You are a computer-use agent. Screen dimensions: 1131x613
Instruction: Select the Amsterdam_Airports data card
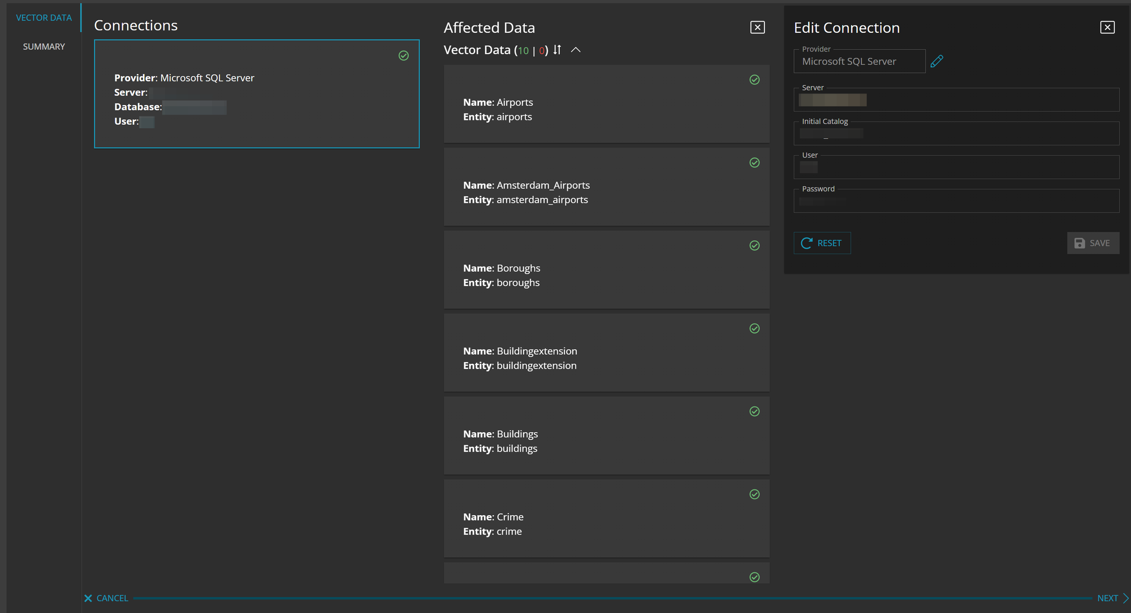[606, 188]
